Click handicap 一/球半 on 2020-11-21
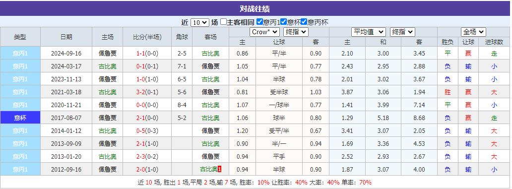The image size is (512, 189). [x=279, y=105]
